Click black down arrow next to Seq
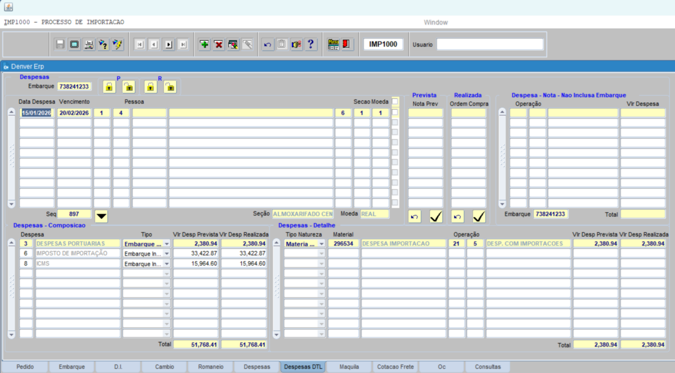The image size is (675, 373). (101, 216)
